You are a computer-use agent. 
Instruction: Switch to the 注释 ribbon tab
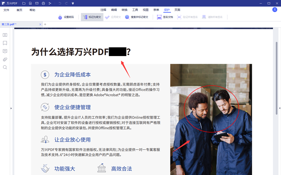point(103,10)
